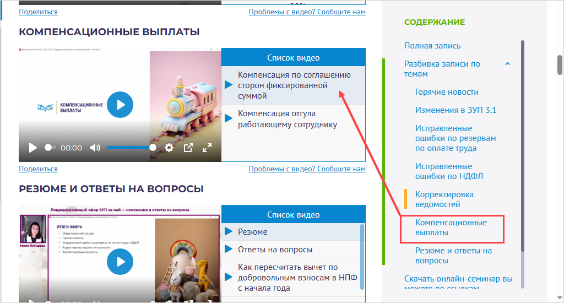Enter fullscreen on Компенсационные выплаты video

click(207, 148)
